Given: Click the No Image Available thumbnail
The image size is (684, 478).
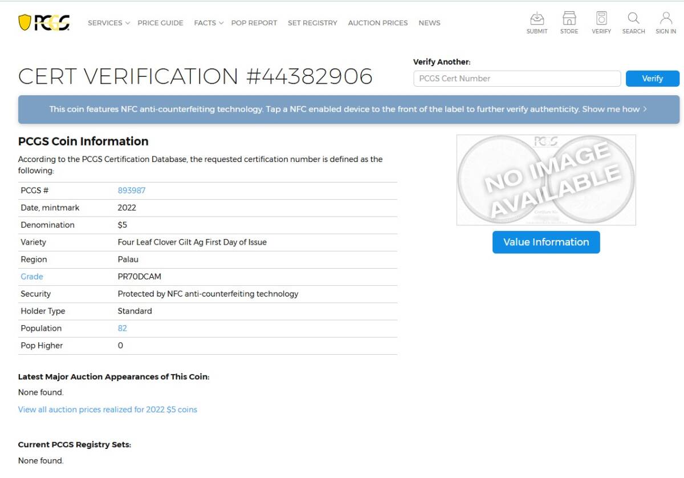Looking at the screenshot, I should tap(546, 180).
